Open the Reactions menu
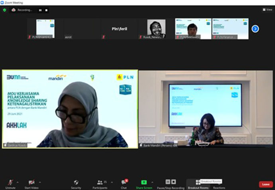Viewport: 275px width, 190px height. point(219,182)
